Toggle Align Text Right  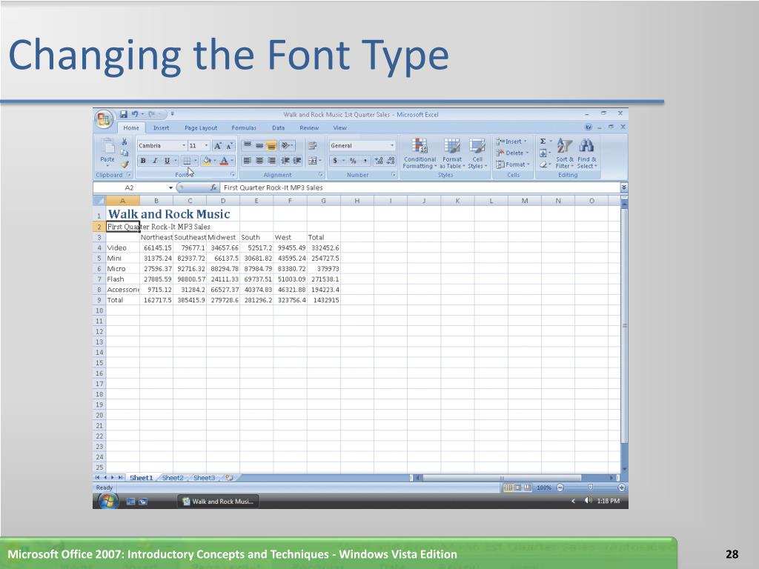(271, 161)
